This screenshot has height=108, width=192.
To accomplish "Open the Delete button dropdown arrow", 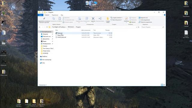I will pyautogui.click(x=93, y=22).
